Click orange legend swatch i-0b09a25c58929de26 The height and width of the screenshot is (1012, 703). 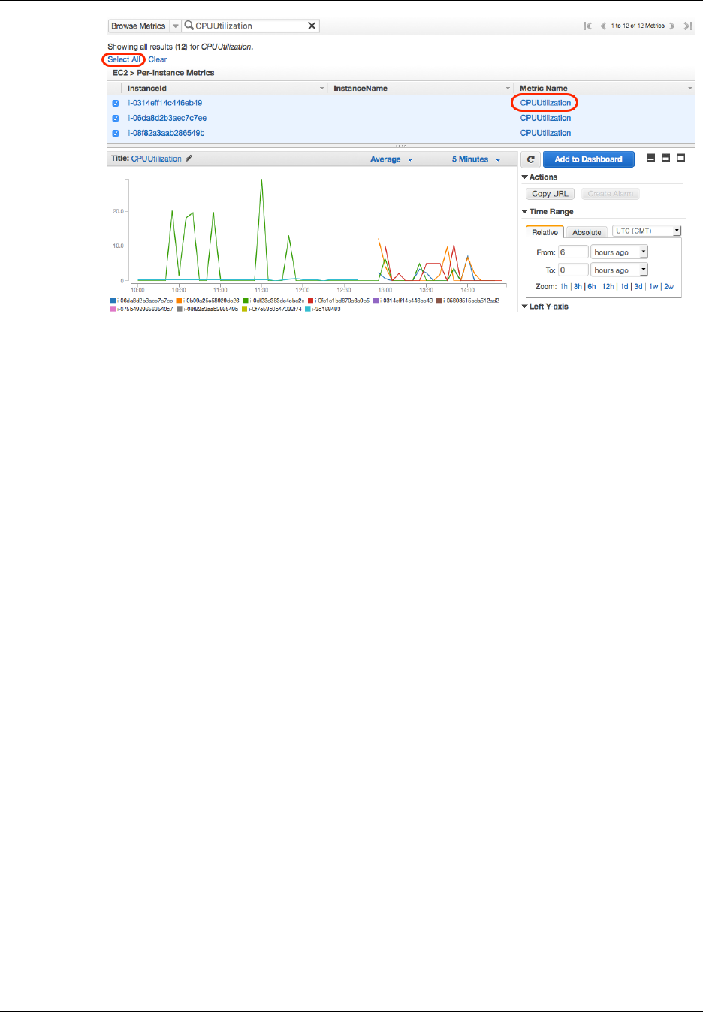pos(179,301)
